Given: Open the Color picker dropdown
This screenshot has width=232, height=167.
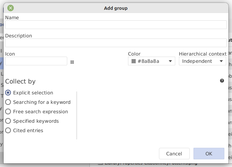Looking at the screenshot, I should point(151,61).
